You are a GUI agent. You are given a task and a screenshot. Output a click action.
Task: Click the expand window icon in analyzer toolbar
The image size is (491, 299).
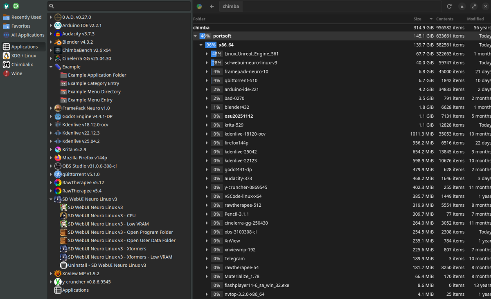coord(473,7)
